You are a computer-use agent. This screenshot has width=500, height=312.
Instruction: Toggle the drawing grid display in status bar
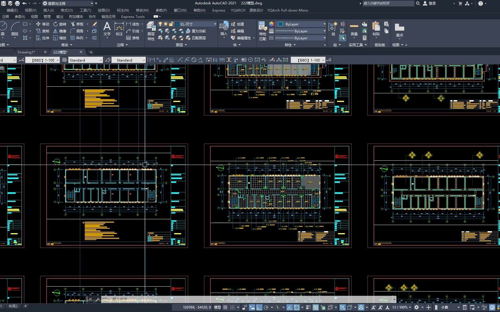225,307
